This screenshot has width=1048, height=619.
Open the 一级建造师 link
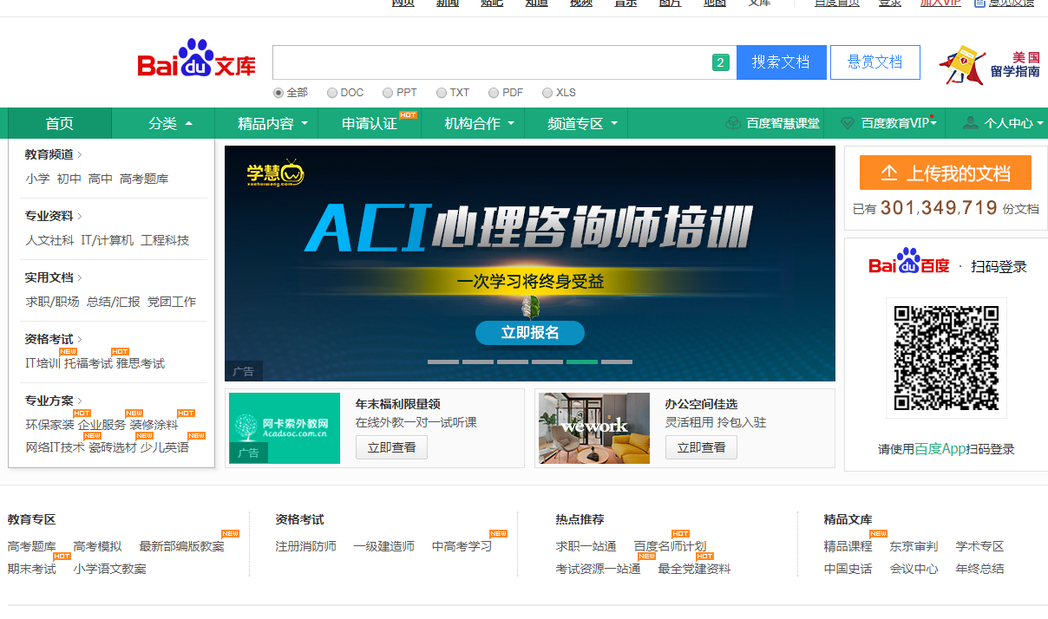(x=384, y=546)
